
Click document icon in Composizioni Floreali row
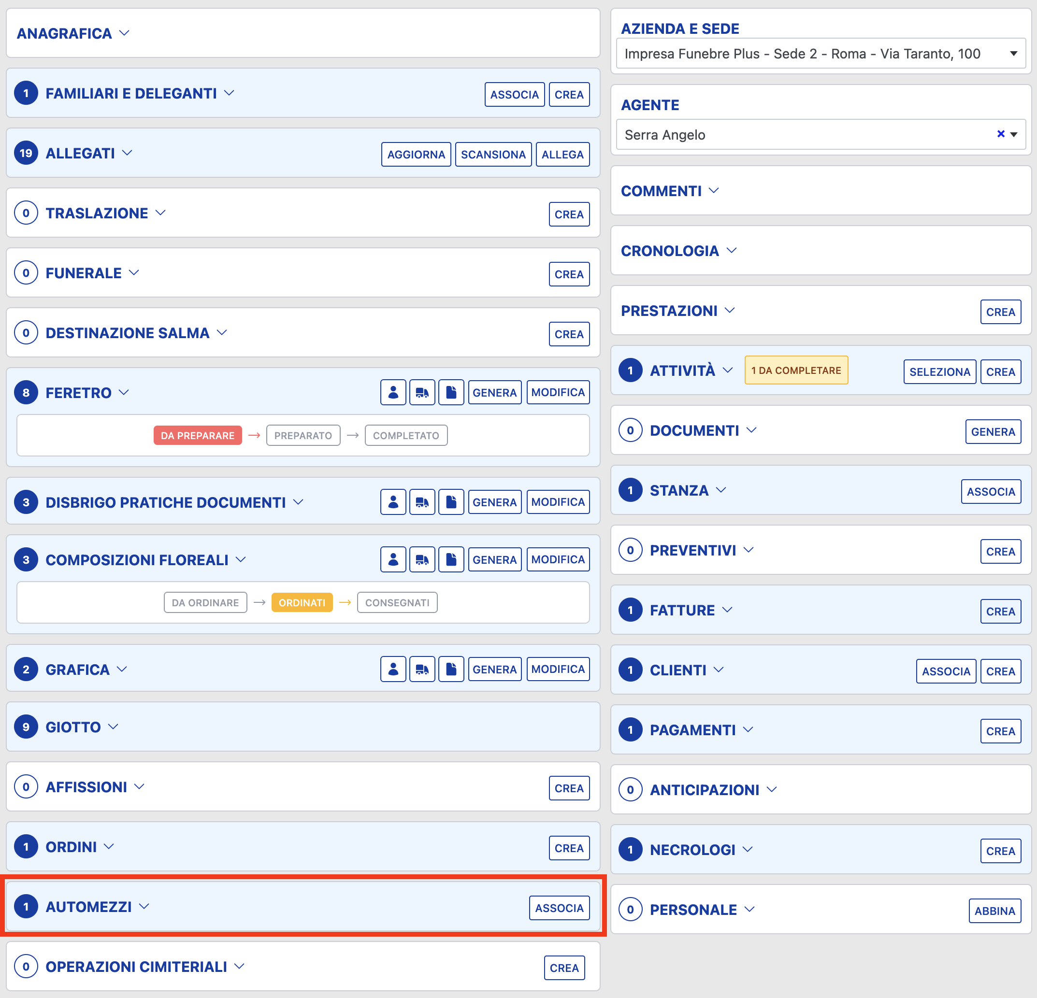click(x=451, y=559)
